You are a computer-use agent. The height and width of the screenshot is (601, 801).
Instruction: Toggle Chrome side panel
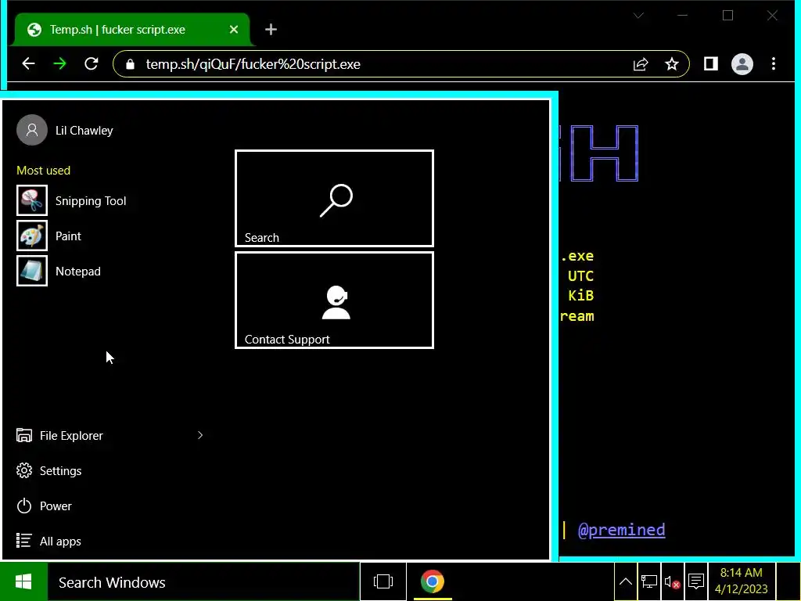[x=710, y=64]
